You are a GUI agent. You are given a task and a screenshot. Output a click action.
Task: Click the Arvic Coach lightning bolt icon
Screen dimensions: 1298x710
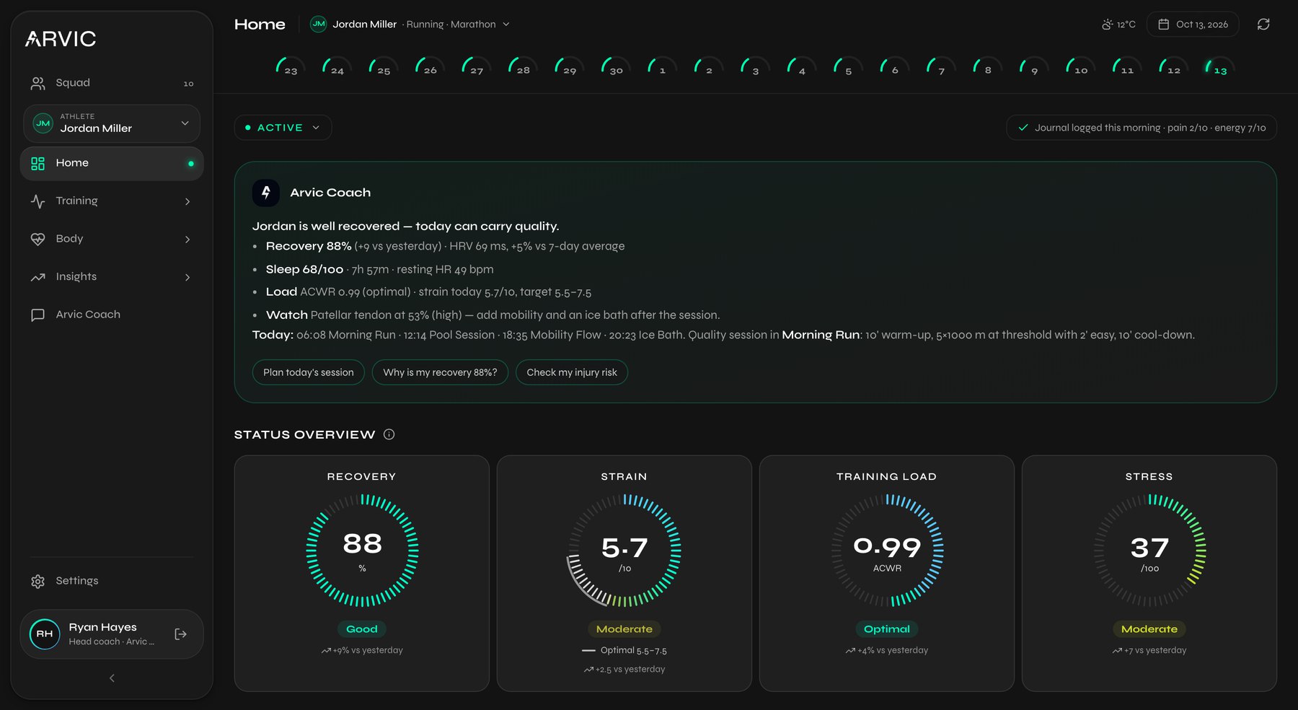click(x=266, y=193)
